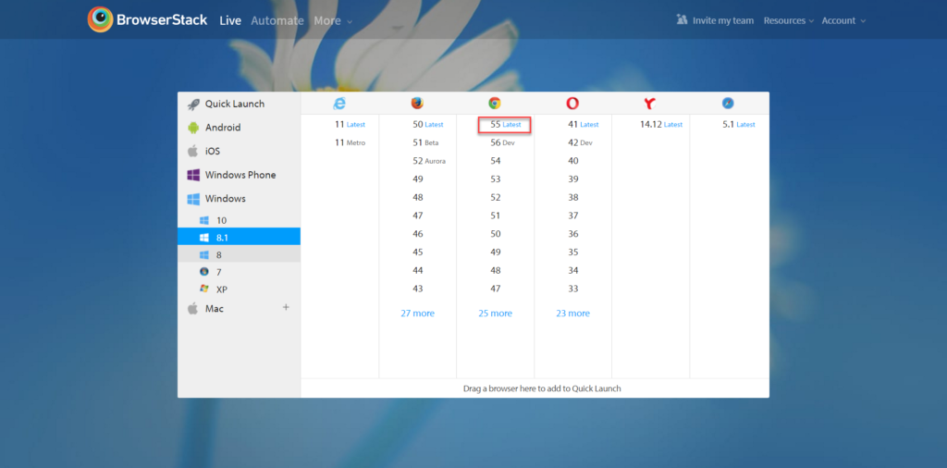The width and height of the screenshot is (947, 468).
Task: Launch Internet Explorer 11 Metro
Action: 350,142
